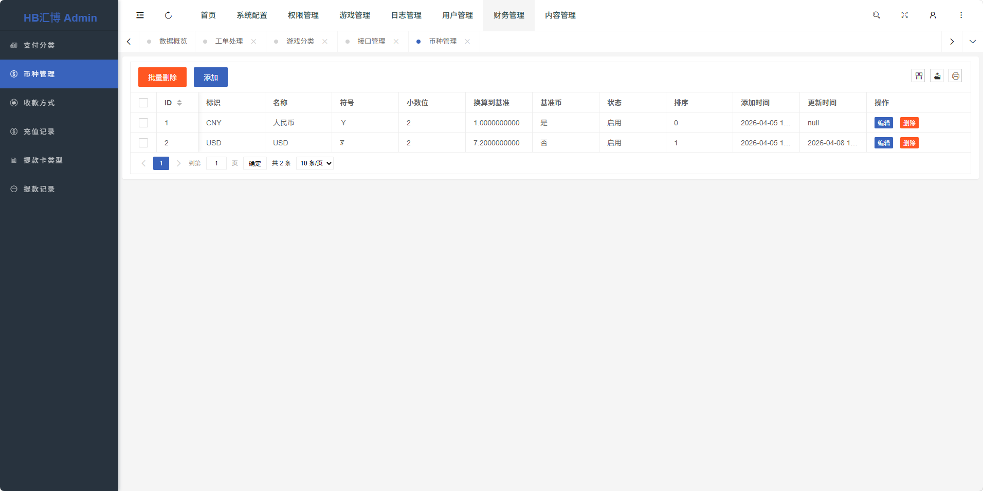Click the 批量删除 button
The width and height of the screenshot is (983, 491).
[162, 77]
